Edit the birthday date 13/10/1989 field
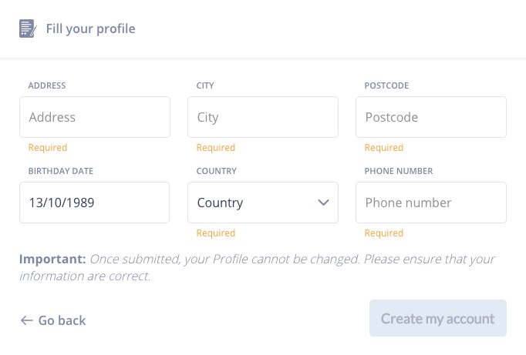 point(95,203)
